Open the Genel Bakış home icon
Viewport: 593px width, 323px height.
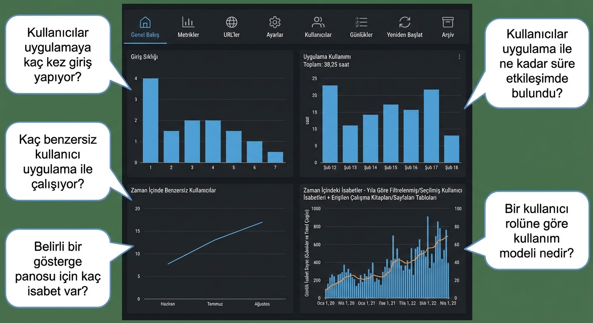coord(145,22)
